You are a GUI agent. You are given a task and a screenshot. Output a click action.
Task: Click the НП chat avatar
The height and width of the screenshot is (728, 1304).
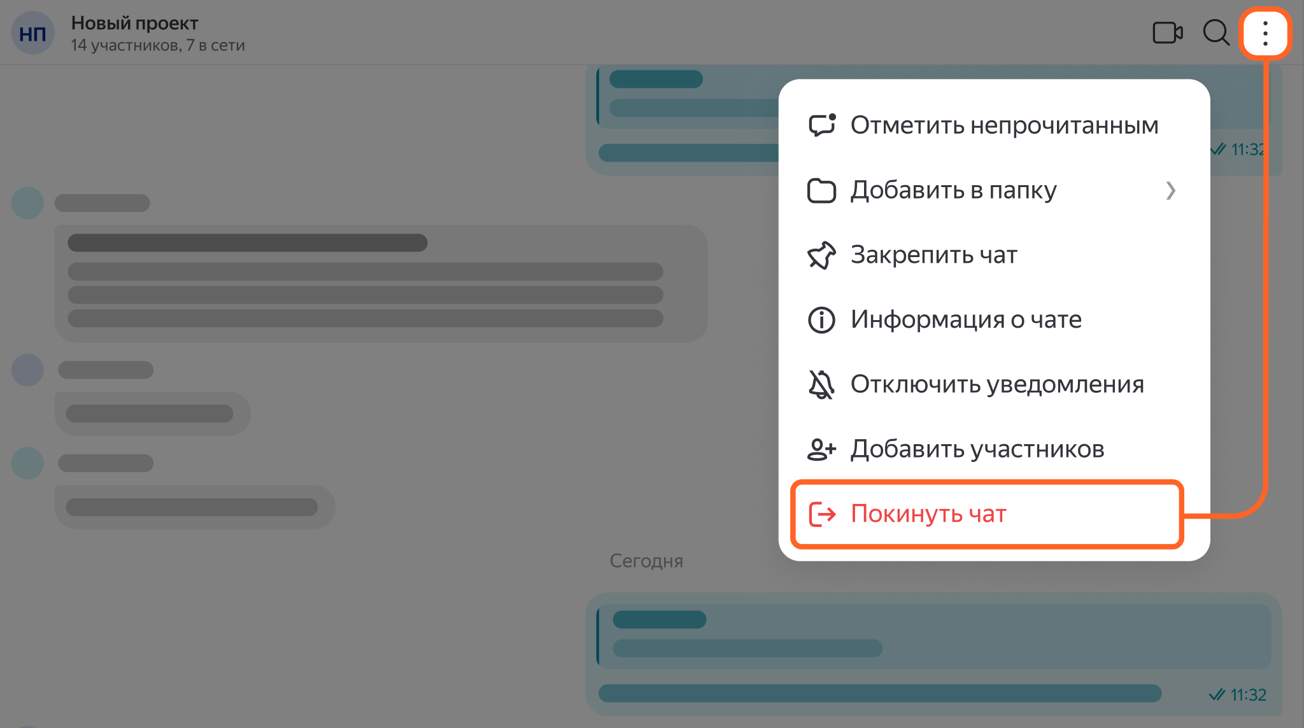tap(32, 33)
